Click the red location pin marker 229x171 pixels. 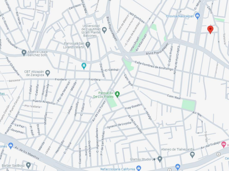[210, 30]
